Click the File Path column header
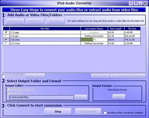Screen dimensions: 149x118 point(45,29)
